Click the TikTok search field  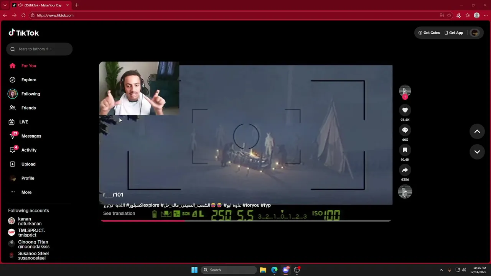pos(39,49)
